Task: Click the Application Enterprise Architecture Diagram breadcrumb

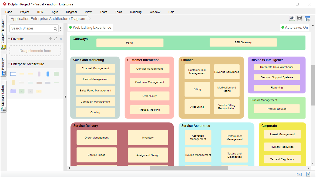Action: pos(49,19)
